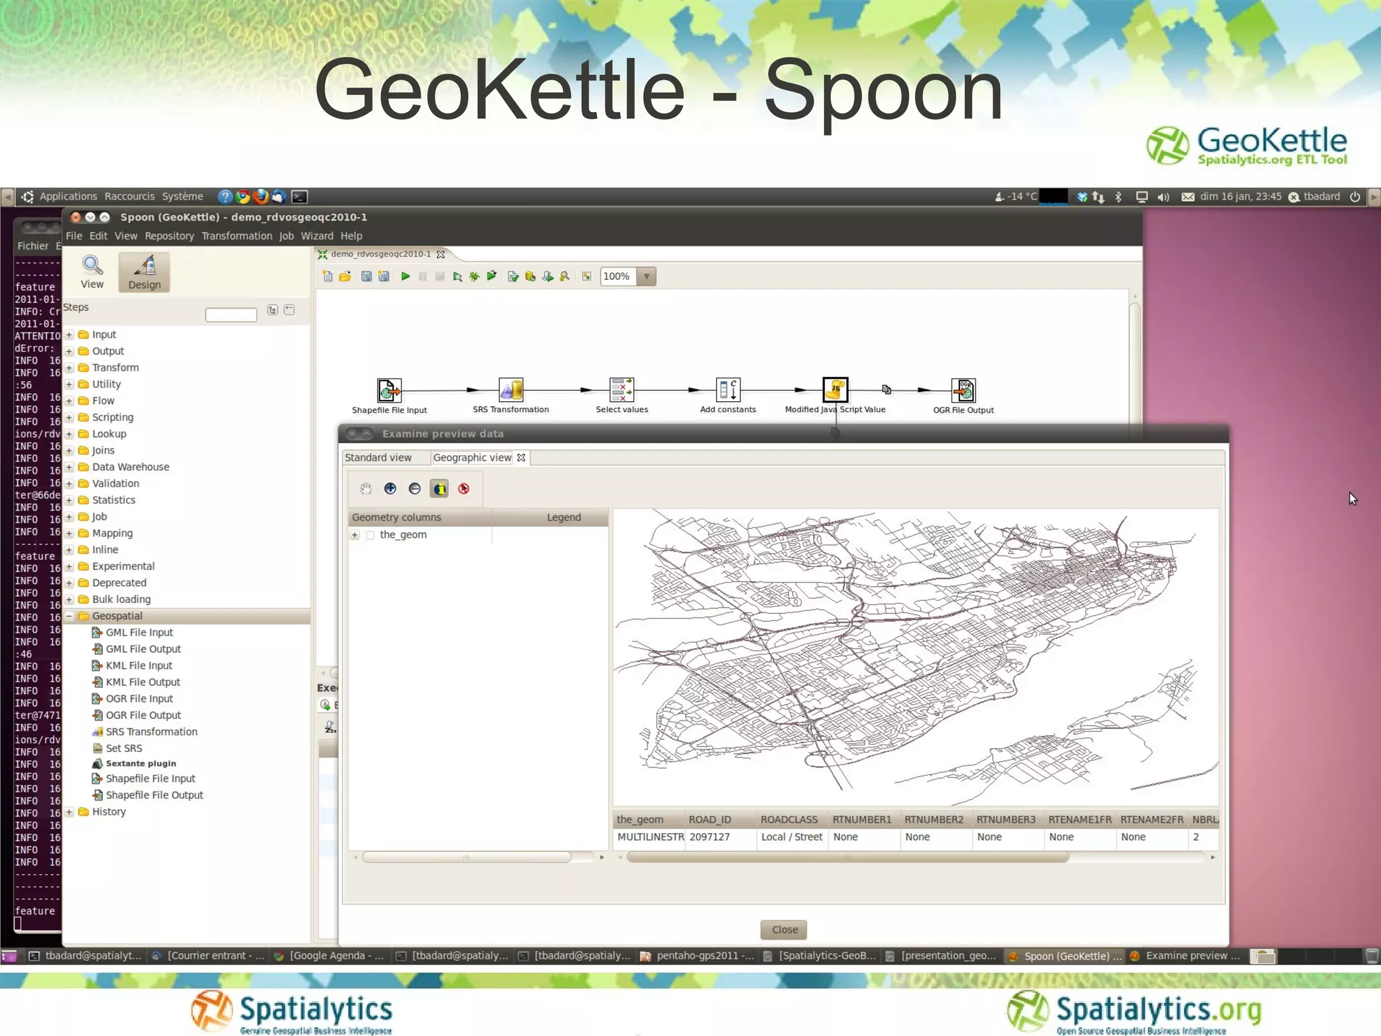Select the SRS Transformation step on canvas

[510, 389]
